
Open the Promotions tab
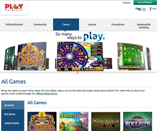[118, 24]
